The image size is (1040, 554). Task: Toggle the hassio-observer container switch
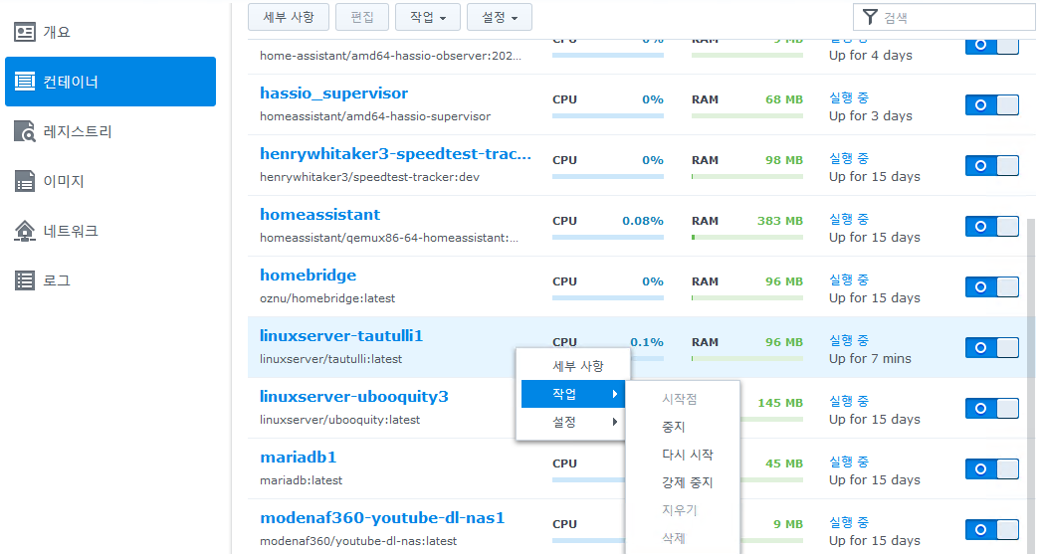[991, 45]
